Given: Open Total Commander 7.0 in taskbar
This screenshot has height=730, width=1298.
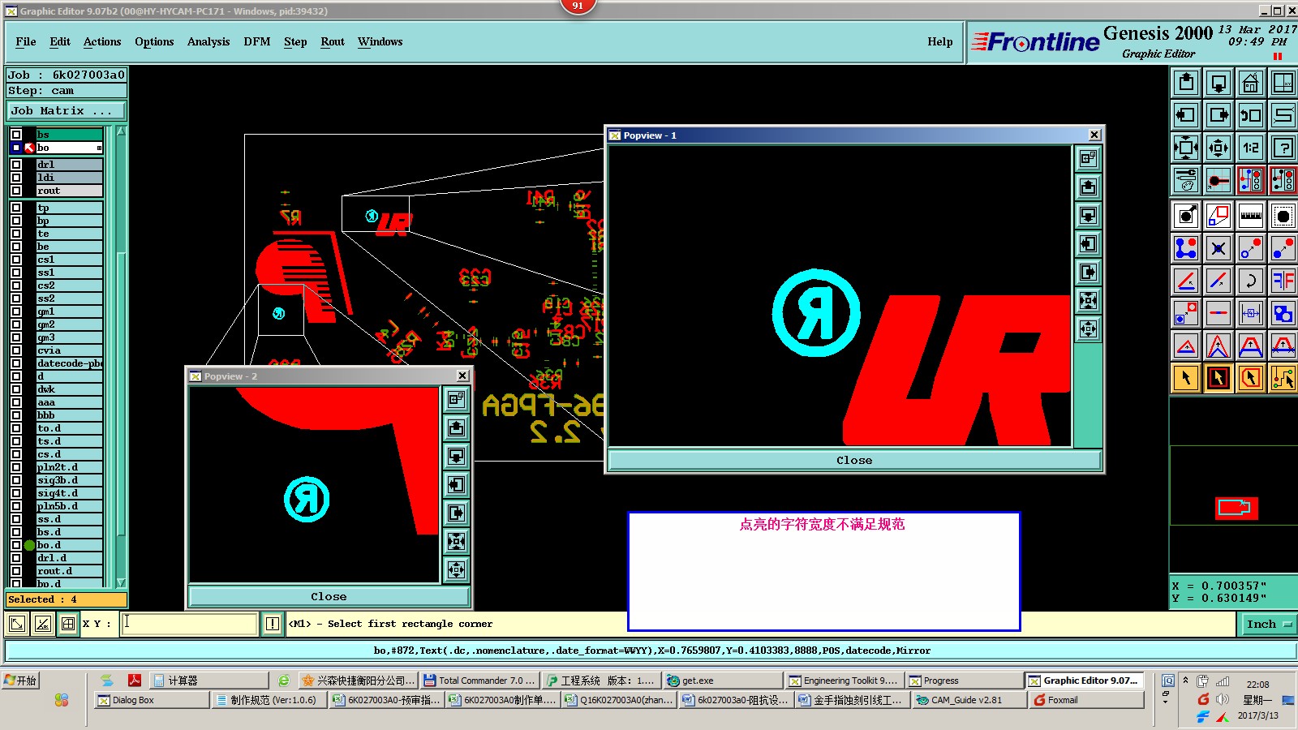Looking at the screenshot, I should (x=479, y=681).
